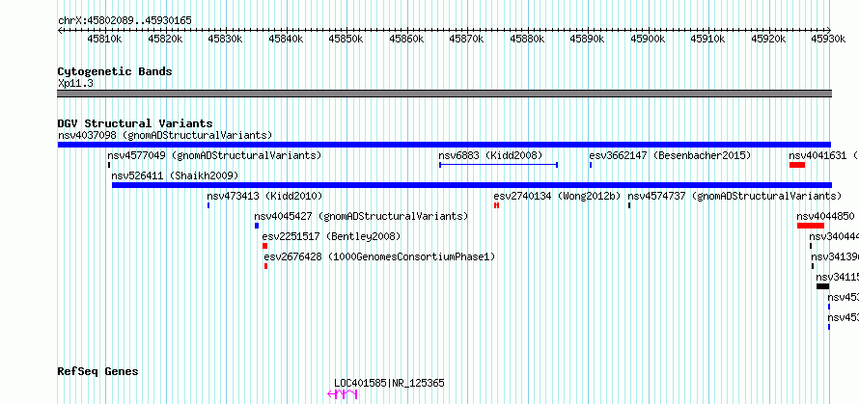
Task: Click the black marker under nsv4577049
Action: [109, 165]
